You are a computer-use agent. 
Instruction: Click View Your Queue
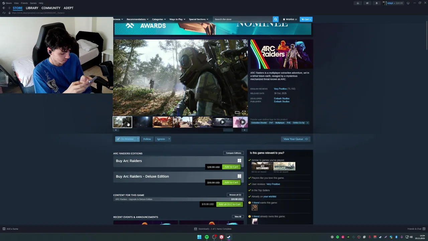(296, 139)
